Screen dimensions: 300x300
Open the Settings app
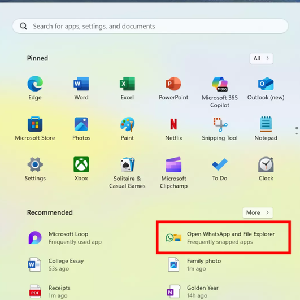(35, 169)
